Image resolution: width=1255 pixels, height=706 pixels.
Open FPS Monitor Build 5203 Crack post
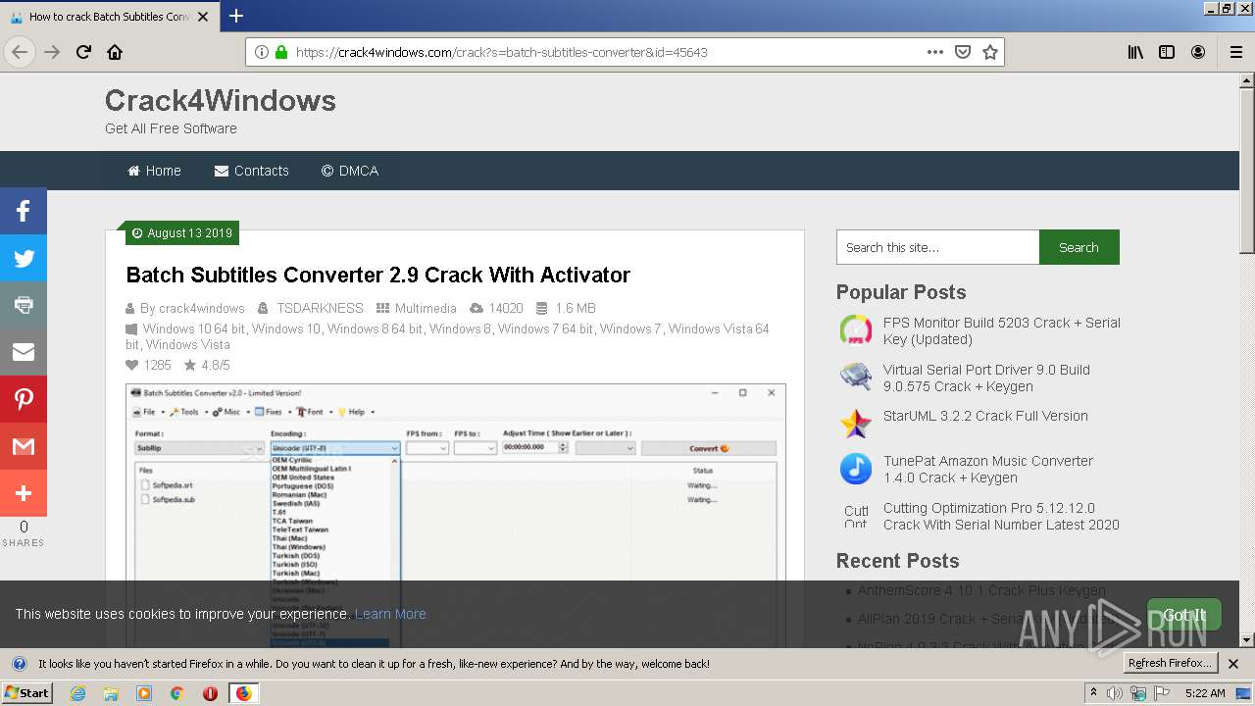(1001, 330)
